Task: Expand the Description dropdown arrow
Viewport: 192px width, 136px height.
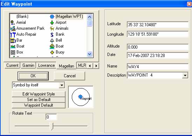Action: click(x=185, y=75)
